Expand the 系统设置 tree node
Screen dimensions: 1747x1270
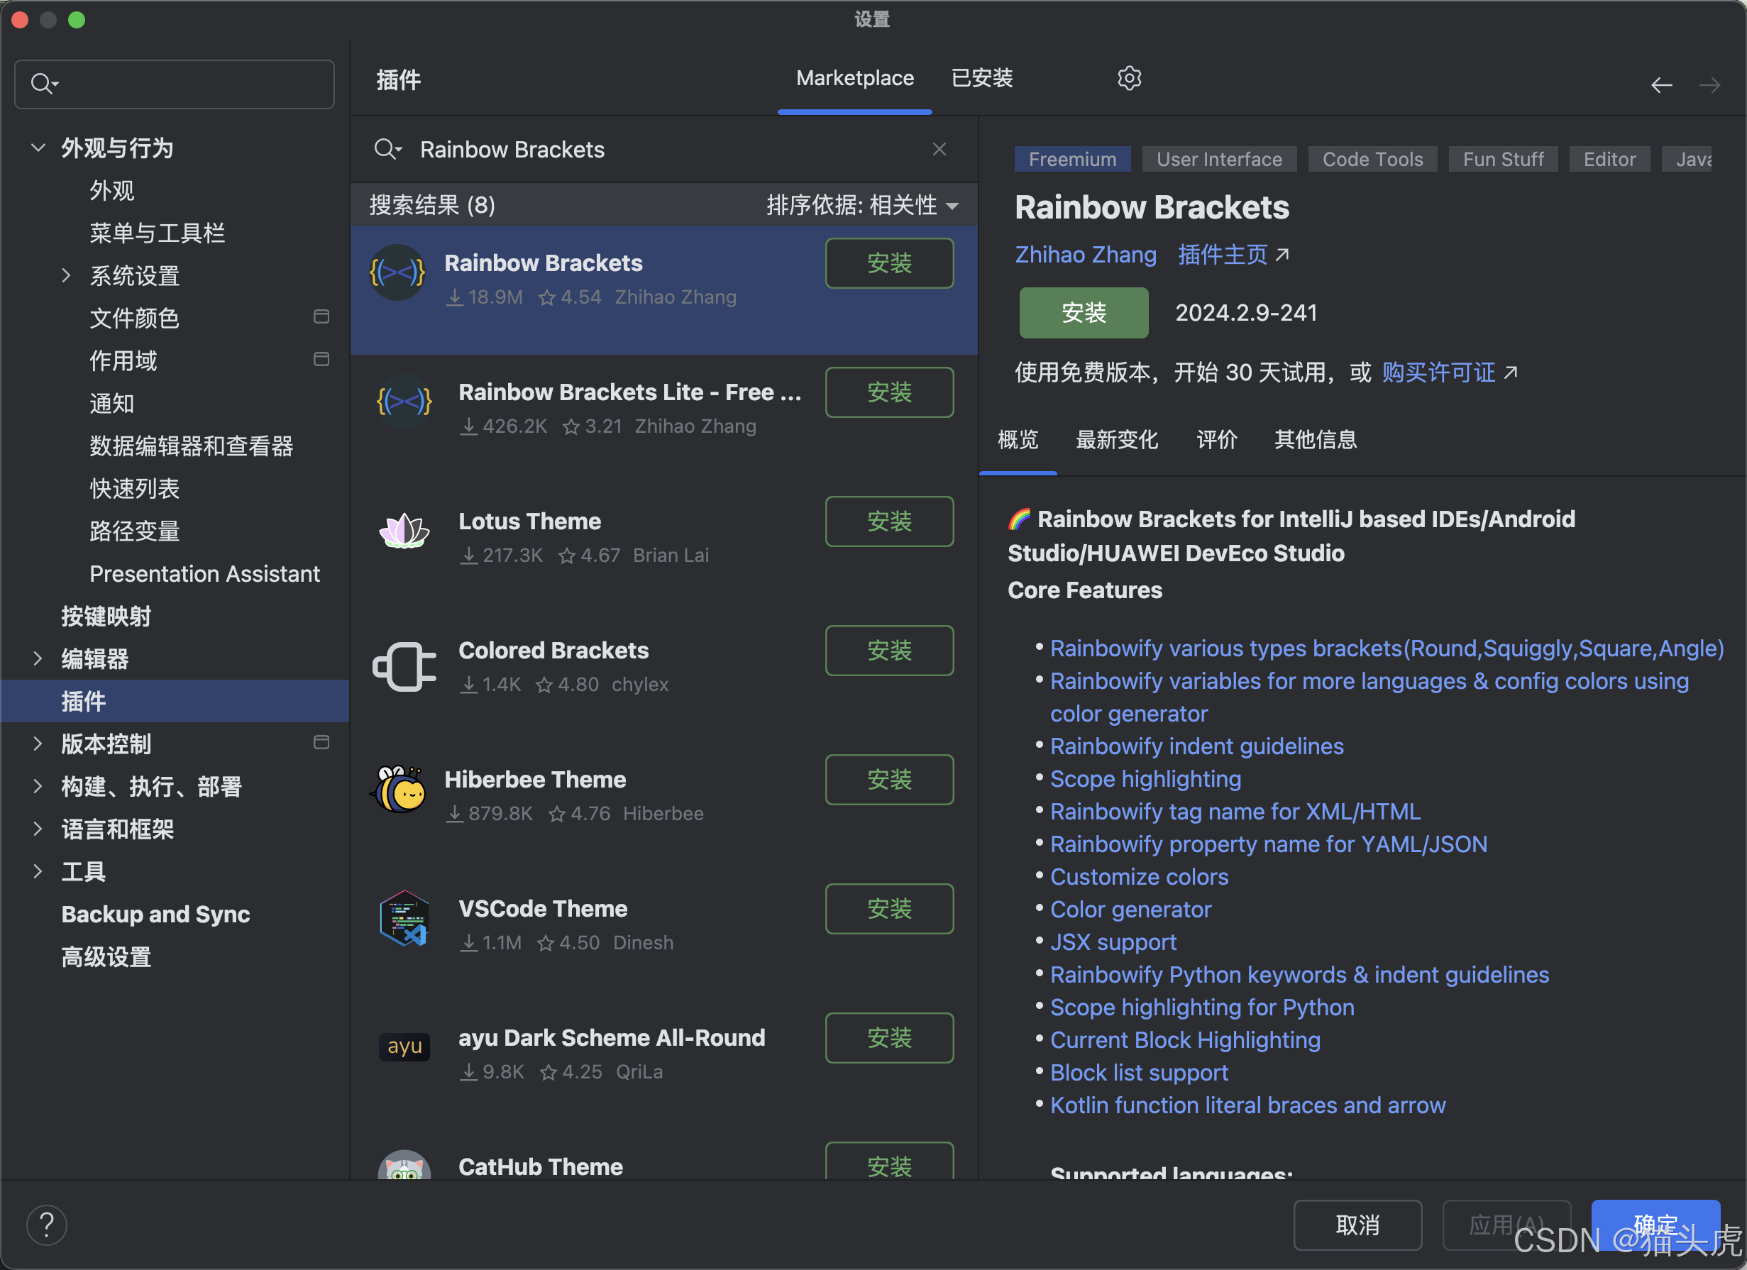coord(66,276)
